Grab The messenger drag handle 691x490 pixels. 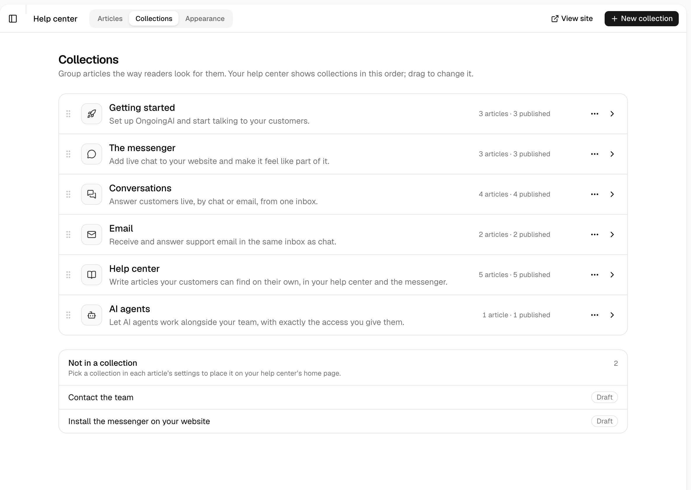(x=68, y=154)
